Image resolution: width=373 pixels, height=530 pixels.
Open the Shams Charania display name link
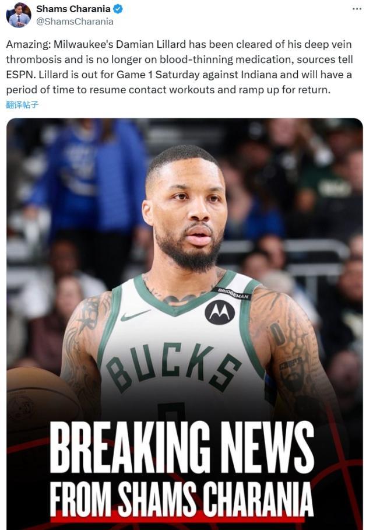pyautogui.click(x=73, y=9)
